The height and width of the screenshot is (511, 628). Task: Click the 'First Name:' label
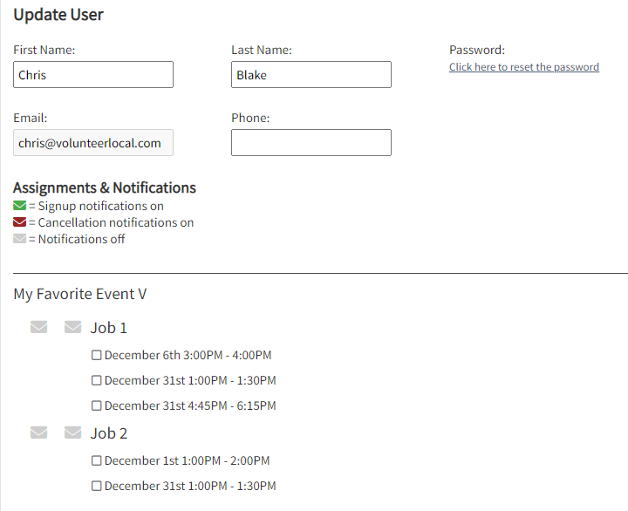[x=44, y=50]
